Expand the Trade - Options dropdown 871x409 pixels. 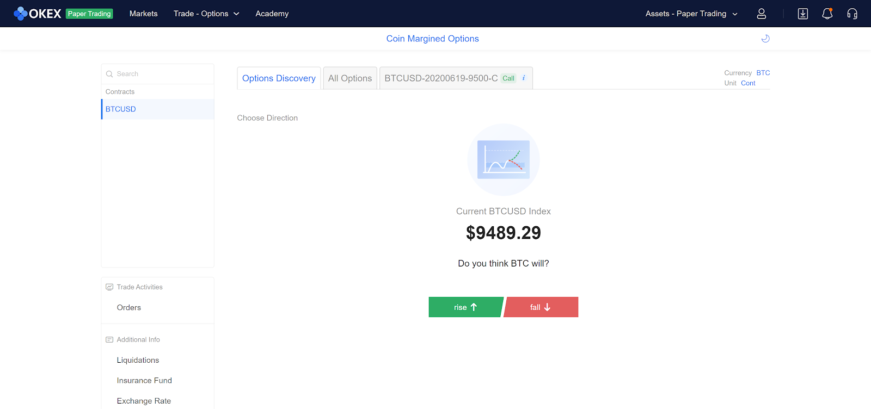(206, 14)
